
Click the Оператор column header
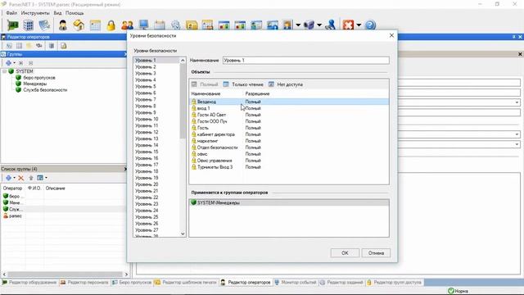tap(12, 188)
